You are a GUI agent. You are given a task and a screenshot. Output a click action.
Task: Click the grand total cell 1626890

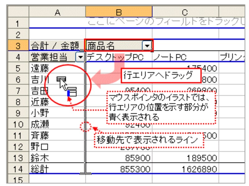[x=186, y=169]
